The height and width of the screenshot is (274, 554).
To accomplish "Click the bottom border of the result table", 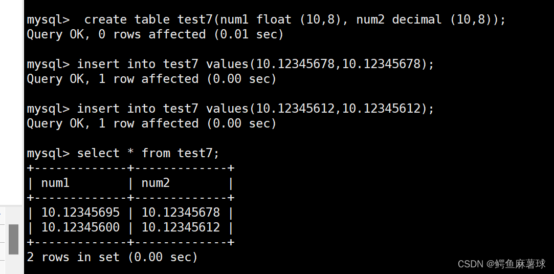I will click(130, 242).
